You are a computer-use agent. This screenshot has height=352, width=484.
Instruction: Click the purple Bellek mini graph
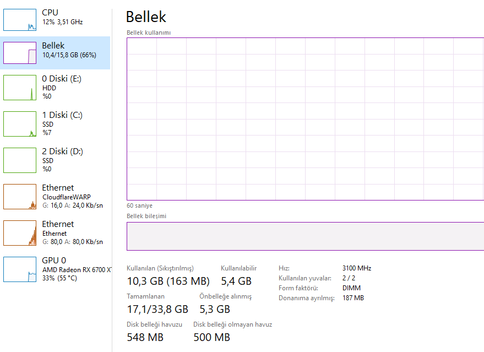[x=19, y=52]
